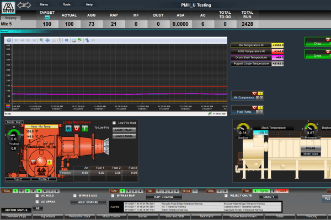Toggle AGG bin 1 indicator
The image size is (331, 220).
click(x=15, y=191)
